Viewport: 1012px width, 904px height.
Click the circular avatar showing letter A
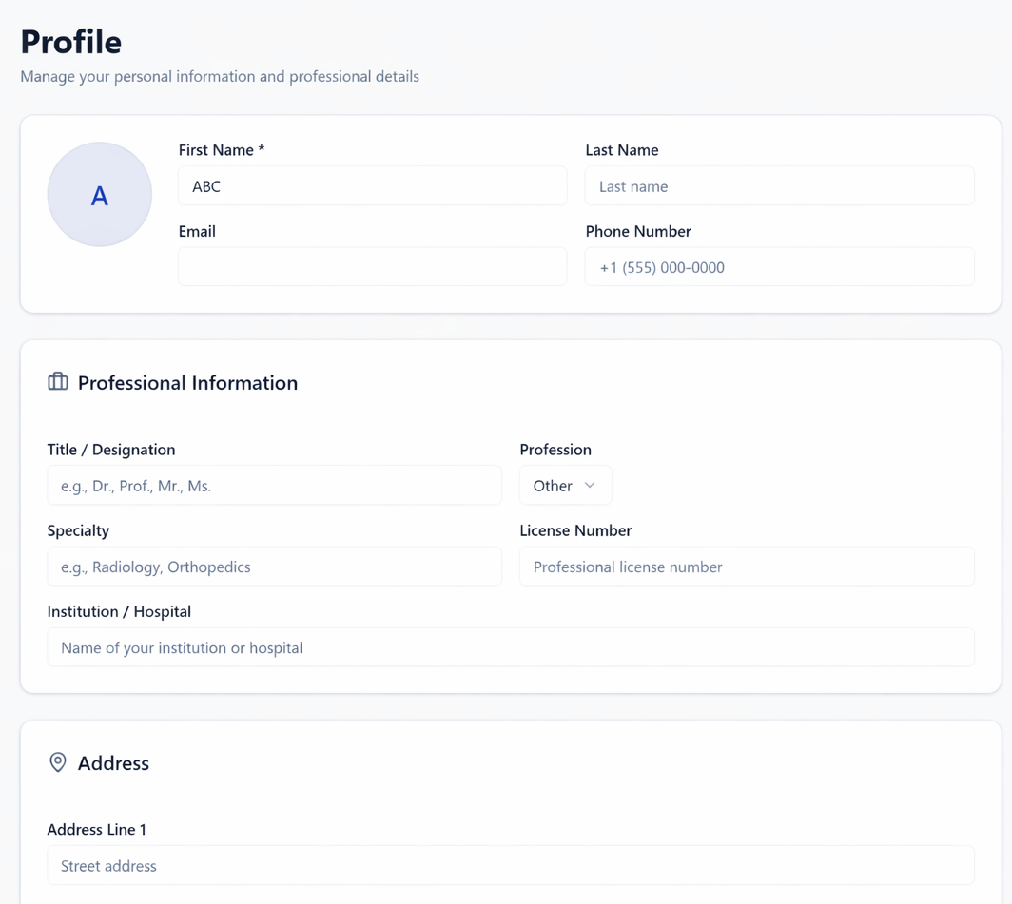99,194
